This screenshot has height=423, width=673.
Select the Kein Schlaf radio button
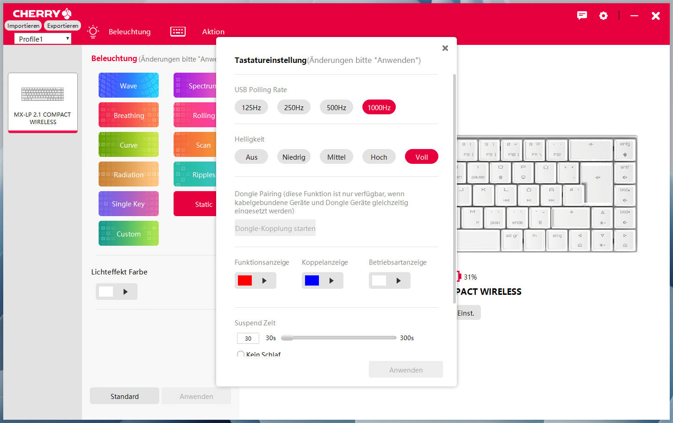point(240,355)
